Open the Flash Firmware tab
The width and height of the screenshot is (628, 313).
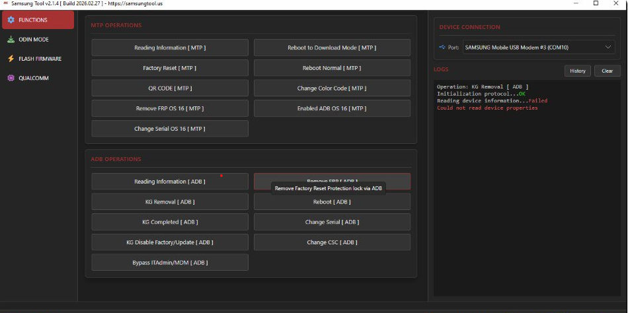40,59
